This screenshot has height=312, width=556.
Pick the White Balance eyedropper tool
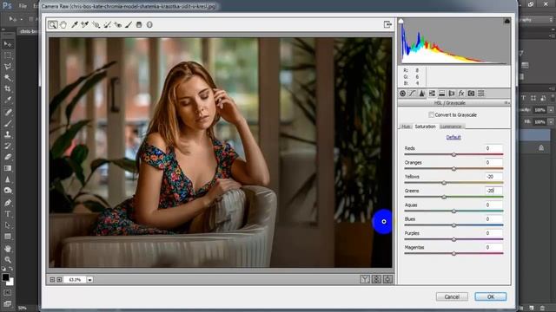tap(75, 25)
